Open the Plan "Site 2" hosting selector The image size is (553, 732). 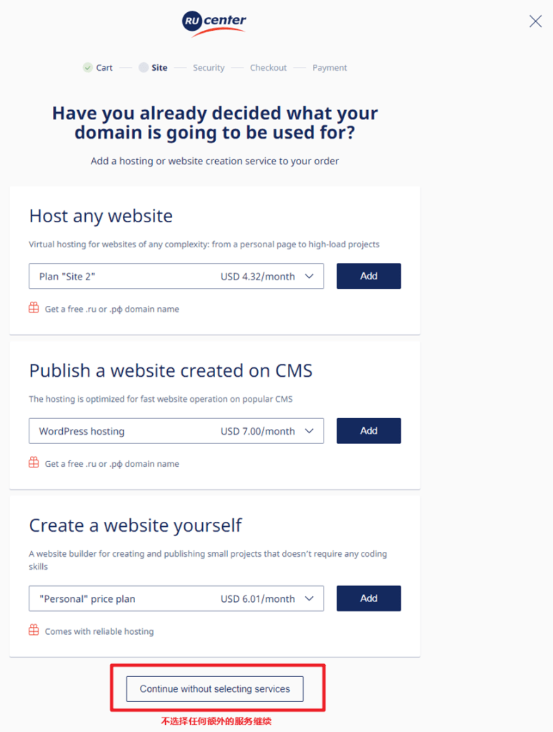point(176,276)
